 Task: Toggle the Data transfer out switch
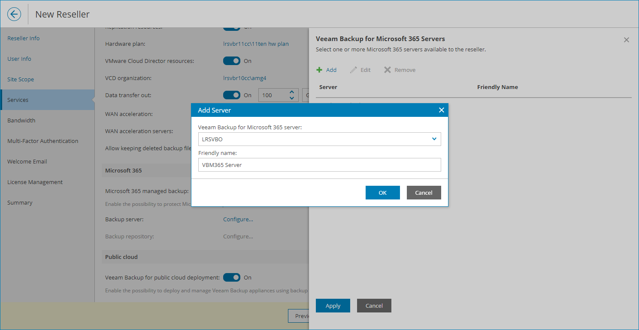232,95
